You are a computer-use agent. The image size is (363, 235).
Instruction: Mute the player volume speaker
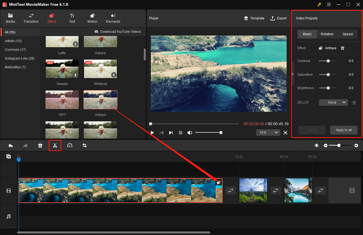click(190, 133)
